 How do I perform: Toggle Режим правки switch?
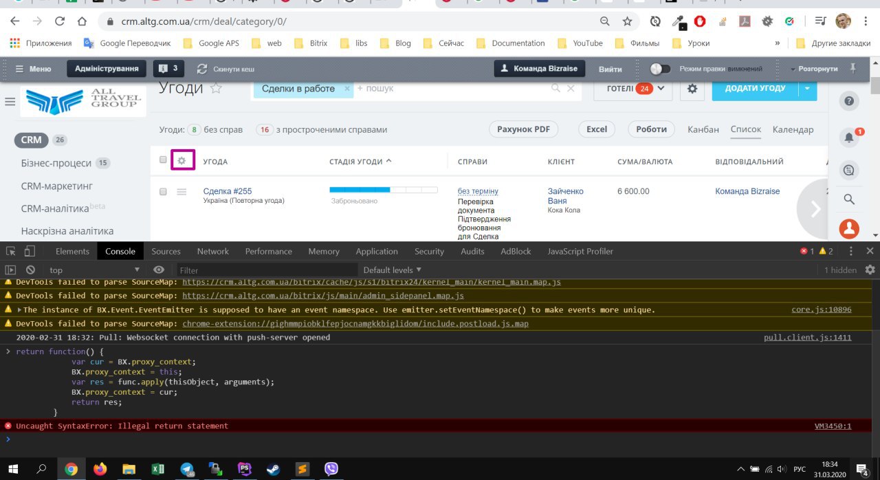click(x=660, y=69)
